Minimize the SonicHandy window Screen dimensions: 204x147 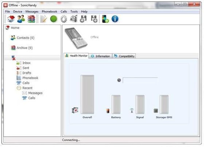[x=178, y=4]
